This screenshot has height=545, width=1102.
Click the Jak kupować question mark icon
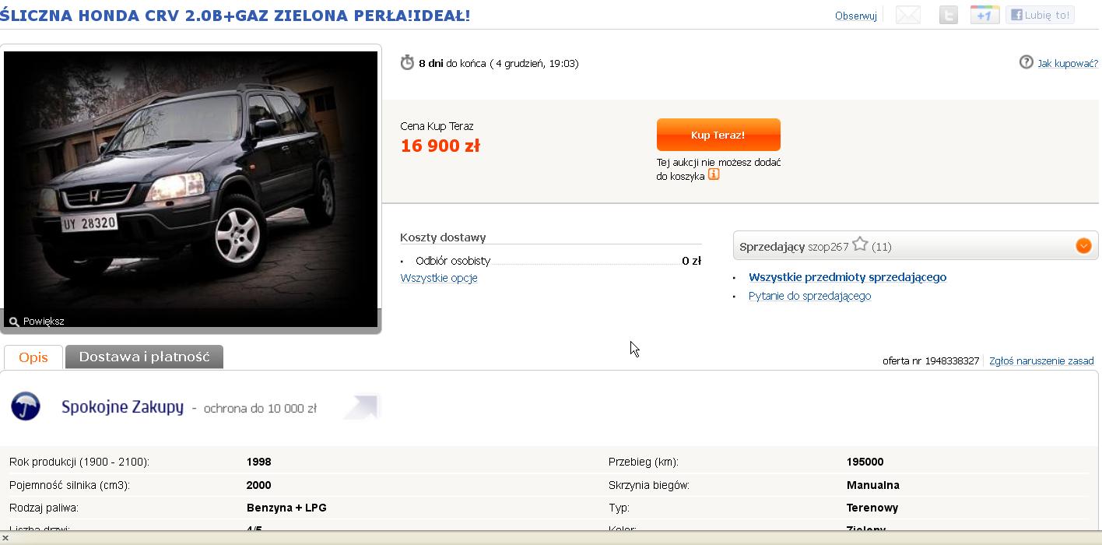(1027, 62)
